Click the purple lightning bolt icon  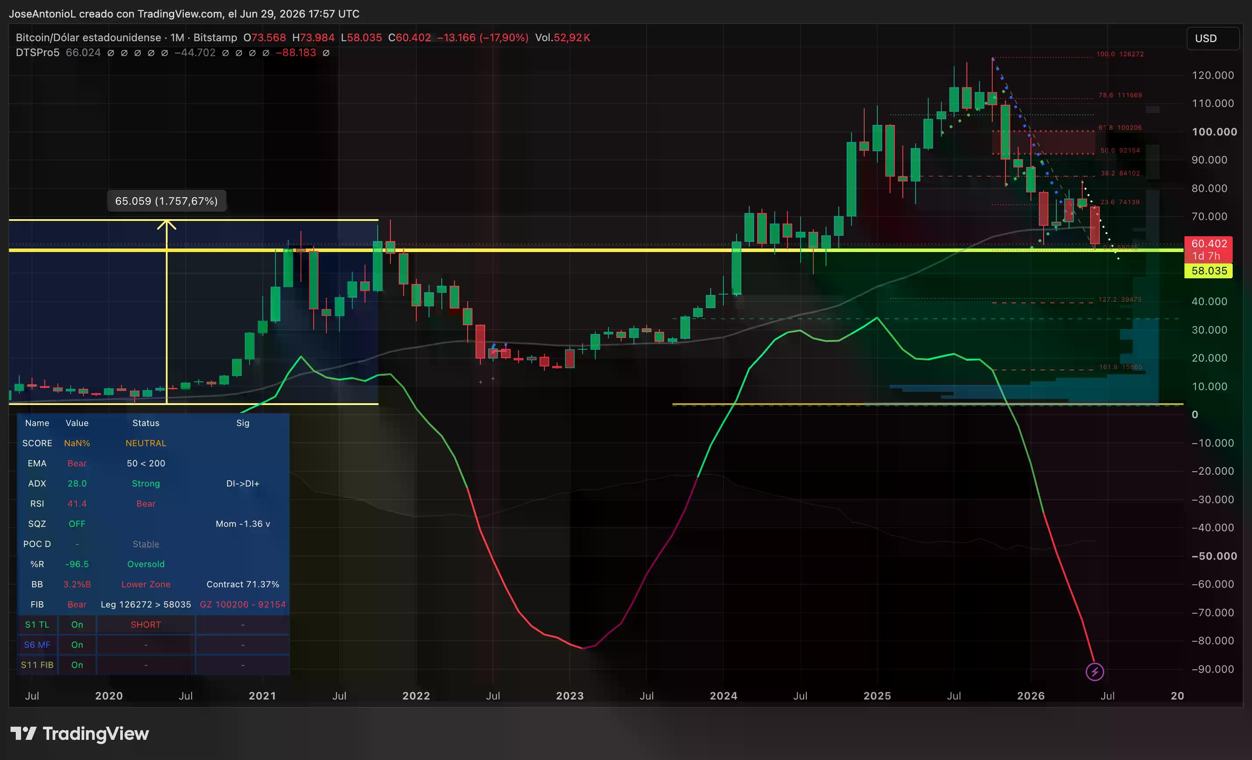(x=1095, y=671)
